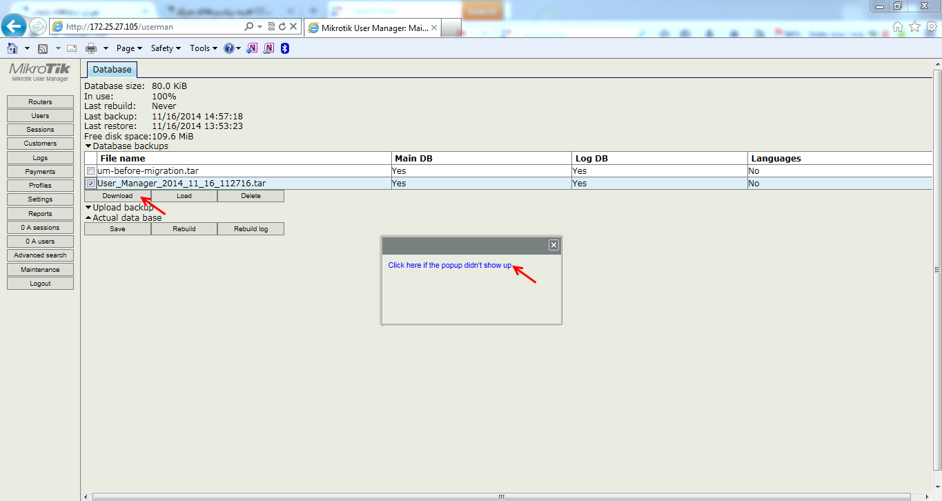Viewport: 942px width, 501px height.
Task: Click the 0 A users button
Action: point(40,241)
